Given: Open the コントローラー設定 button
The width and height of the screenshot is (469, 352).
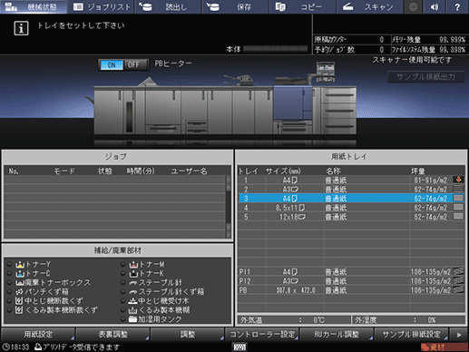Looking at the screenshot, I should pyautogui.click(x=262, y=335).
